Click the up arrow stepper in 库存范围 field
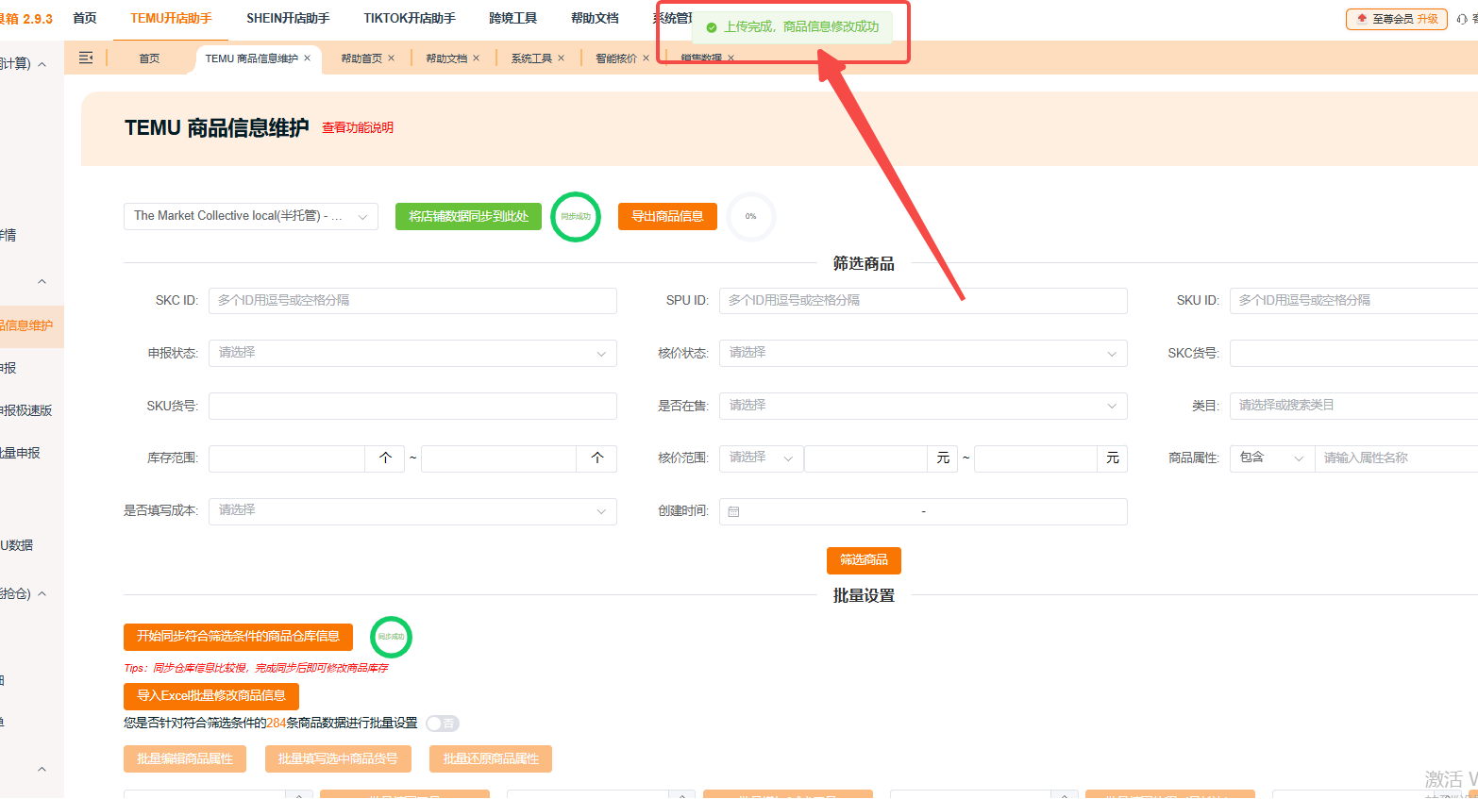Screen dimensions: 1478x799 (384, 458)
